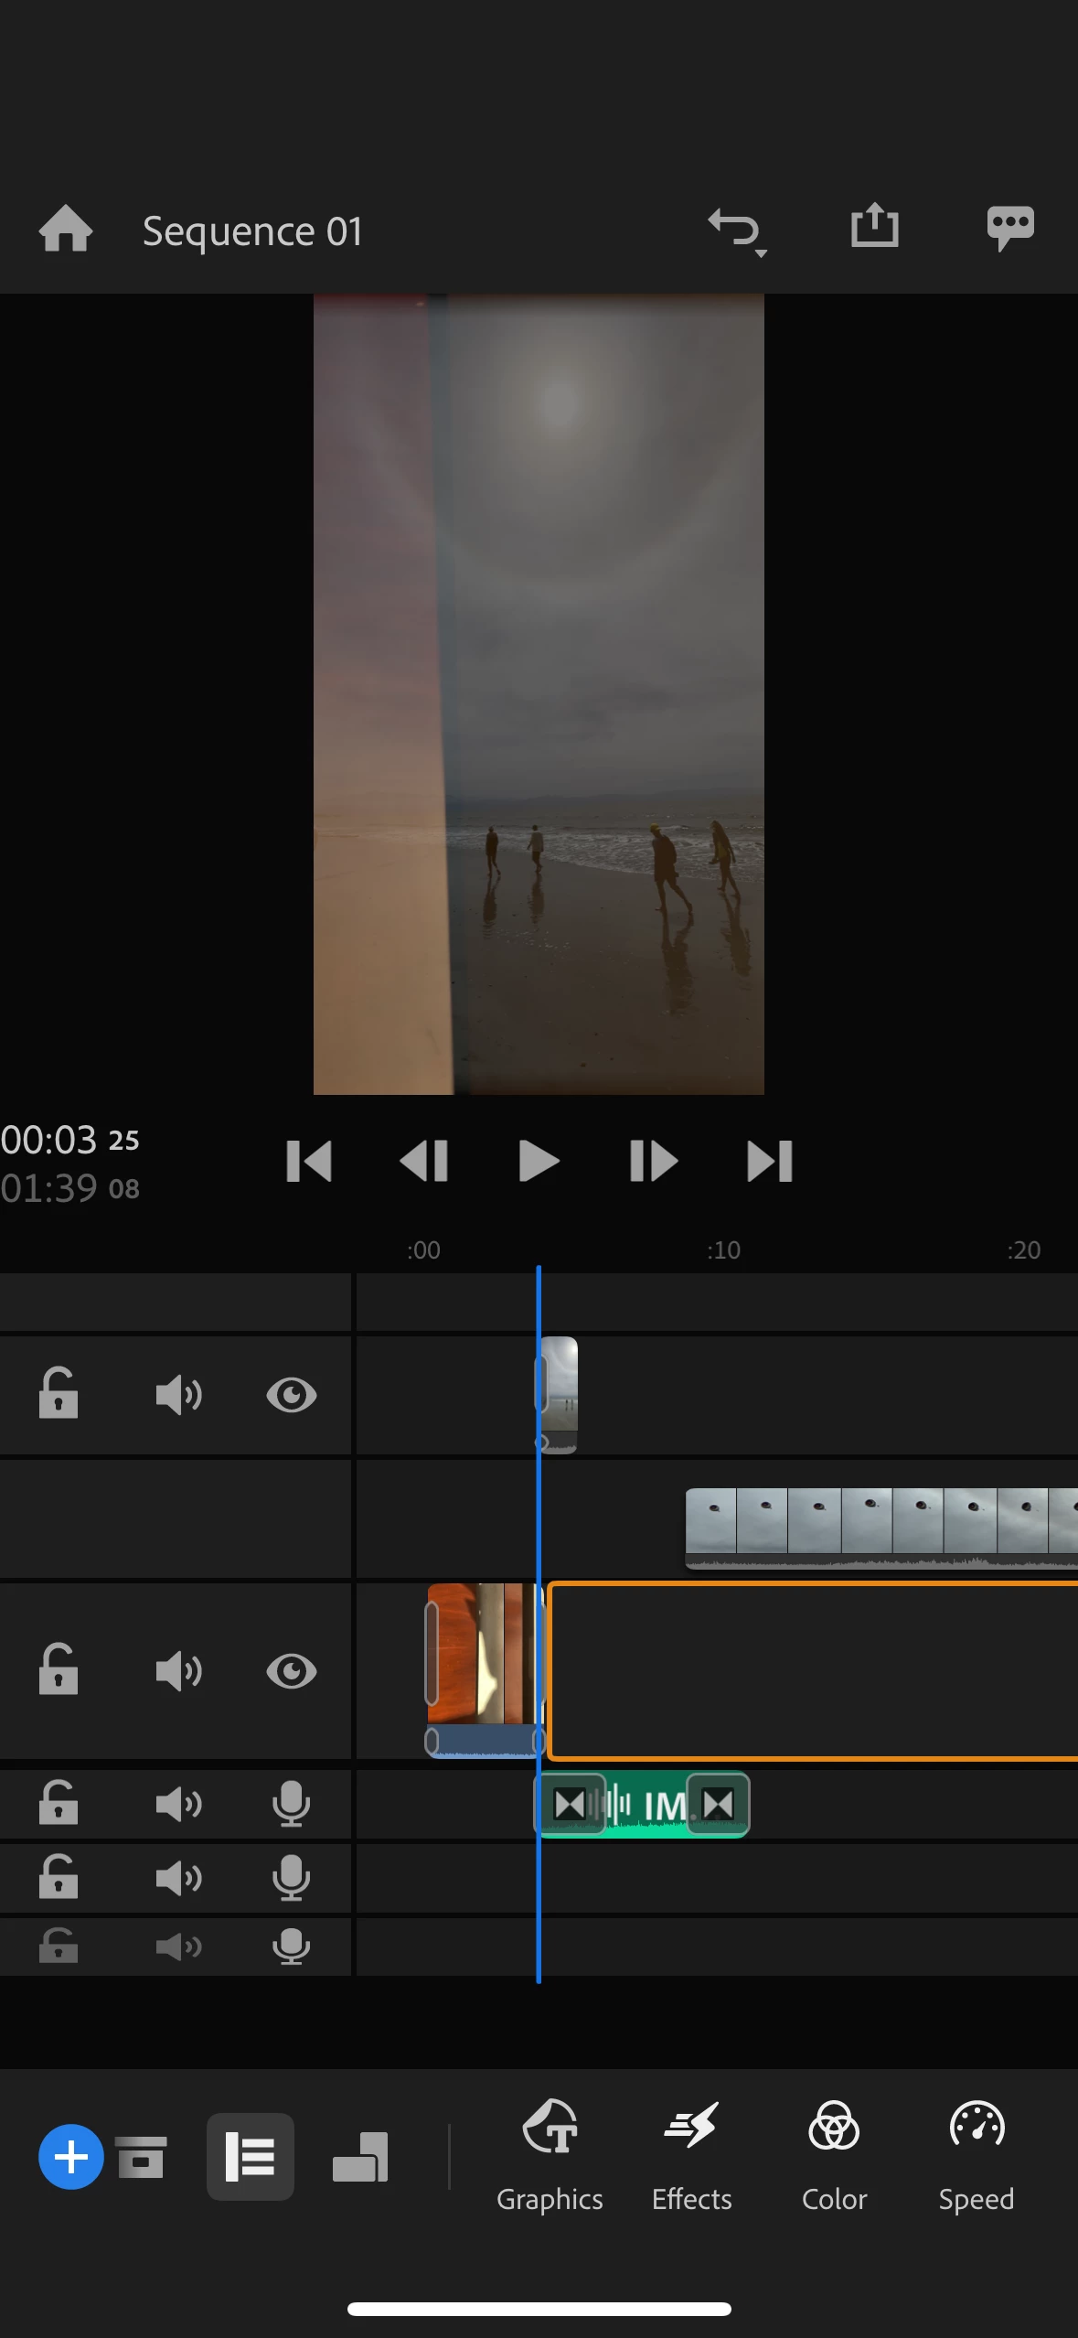Select the gray sky filmstrip clip
Viewport: 1078px width, 2338px height.
pyautogui.click(x=881, y=1528)
